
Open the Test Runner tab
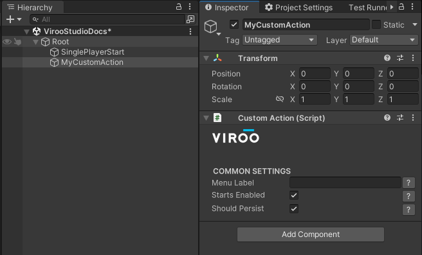(x=367, y=8)
